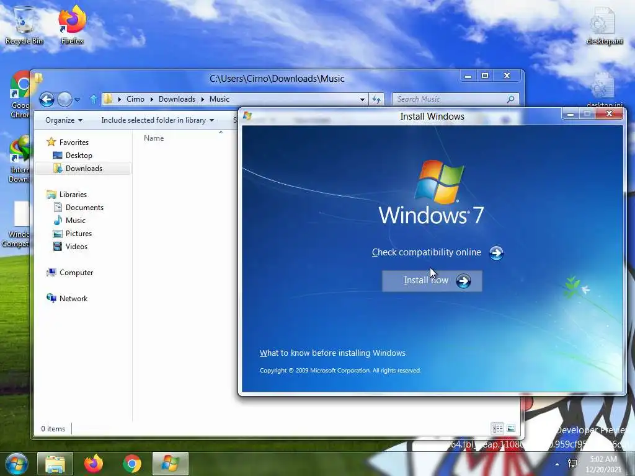The height and width of the screenshot is (476, 635).
Task: Select Desktop under Favorites
Action: (79, 156)
